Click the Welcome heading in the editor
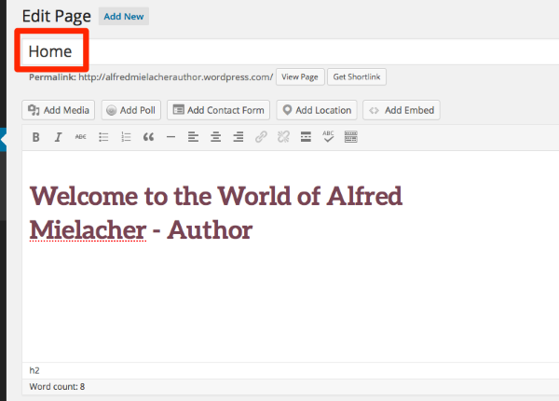 (216, 213)
